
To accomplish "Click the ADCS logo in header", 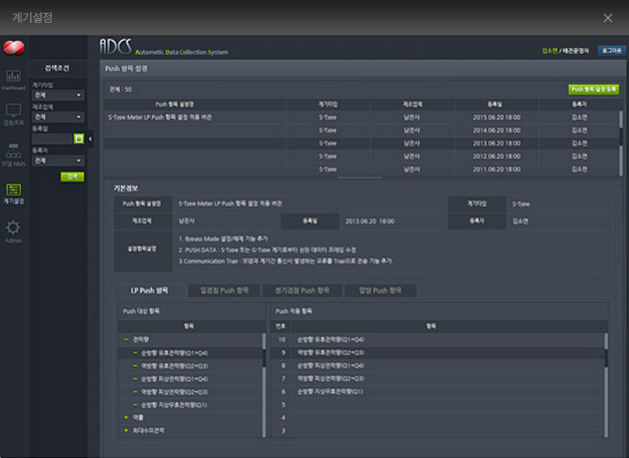I will [116, 47].
